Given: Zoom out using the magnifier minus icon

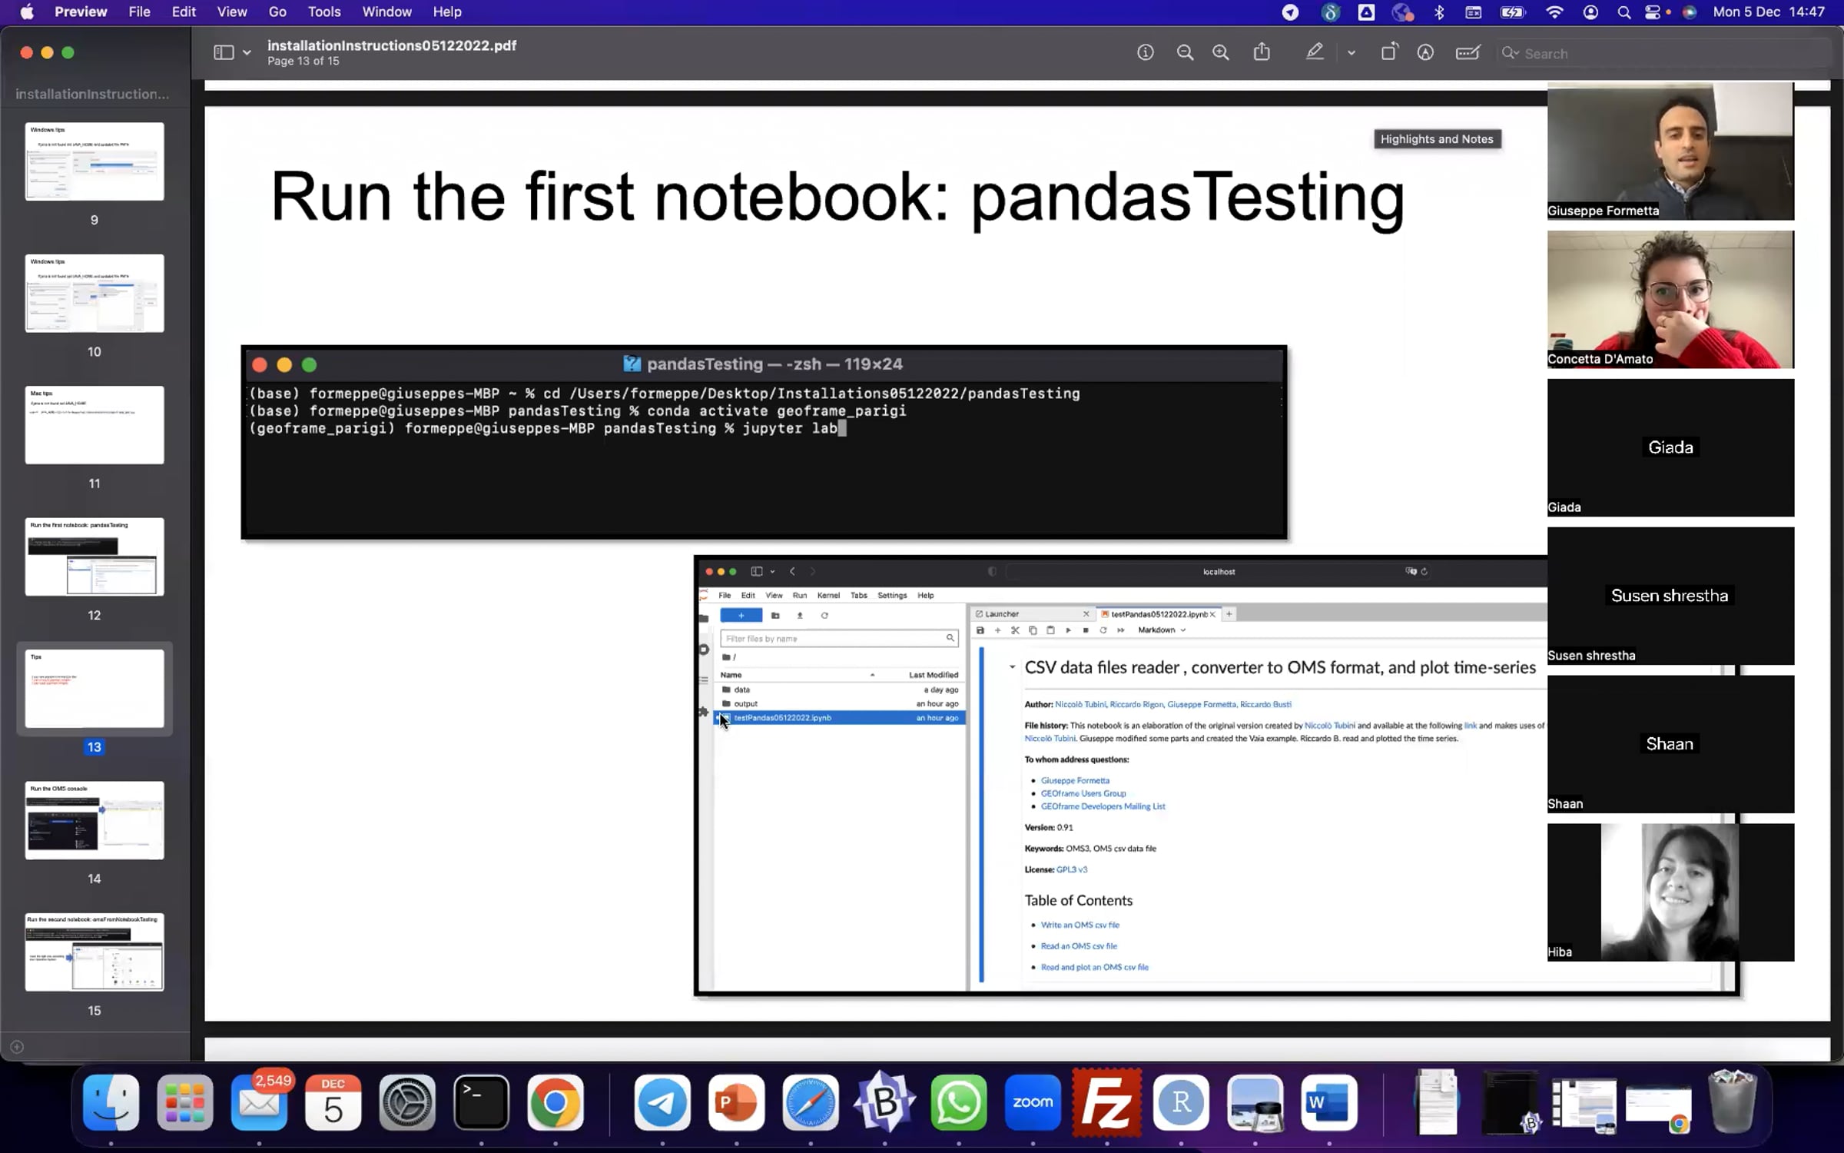Looking at the screenshot, I should [1185, 53].
